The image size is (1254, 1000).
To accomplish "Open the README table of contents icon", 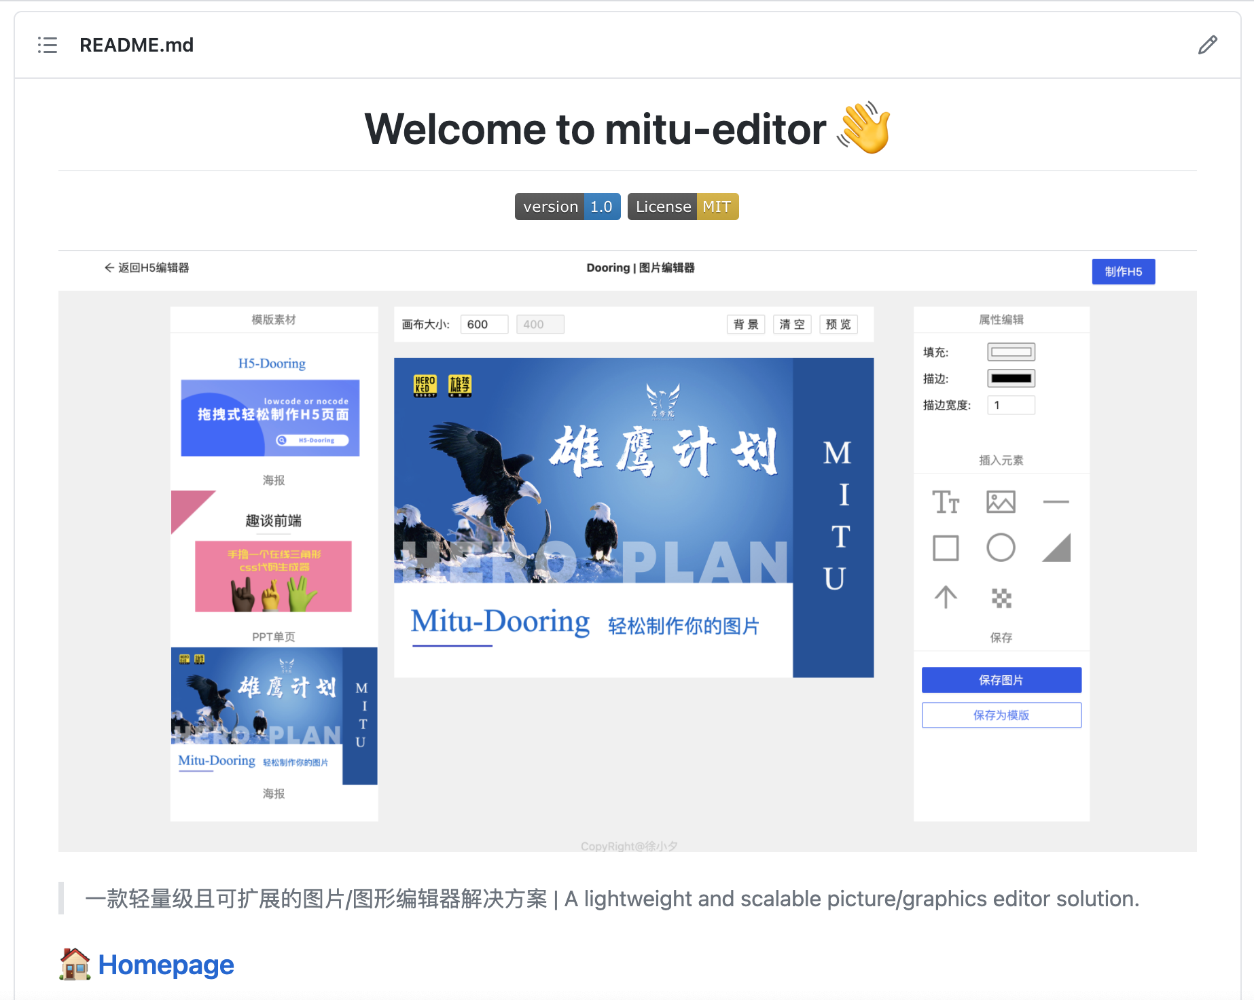I will tap(48, 45).
